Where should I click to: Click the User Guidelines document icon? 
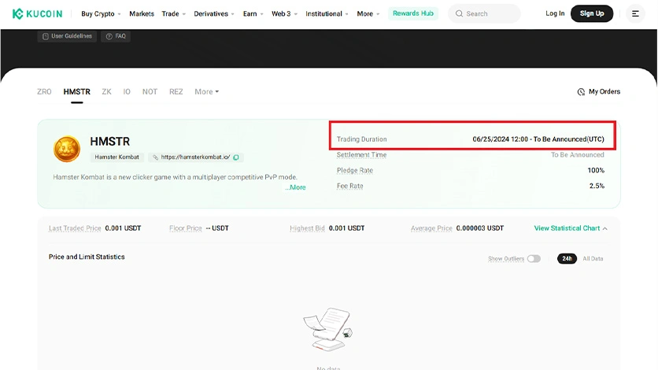pos(46,36)
